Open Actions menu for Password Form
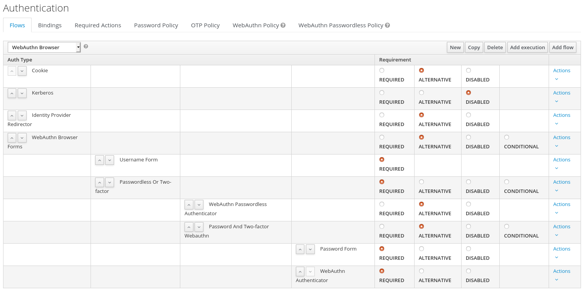 [561, 253]
